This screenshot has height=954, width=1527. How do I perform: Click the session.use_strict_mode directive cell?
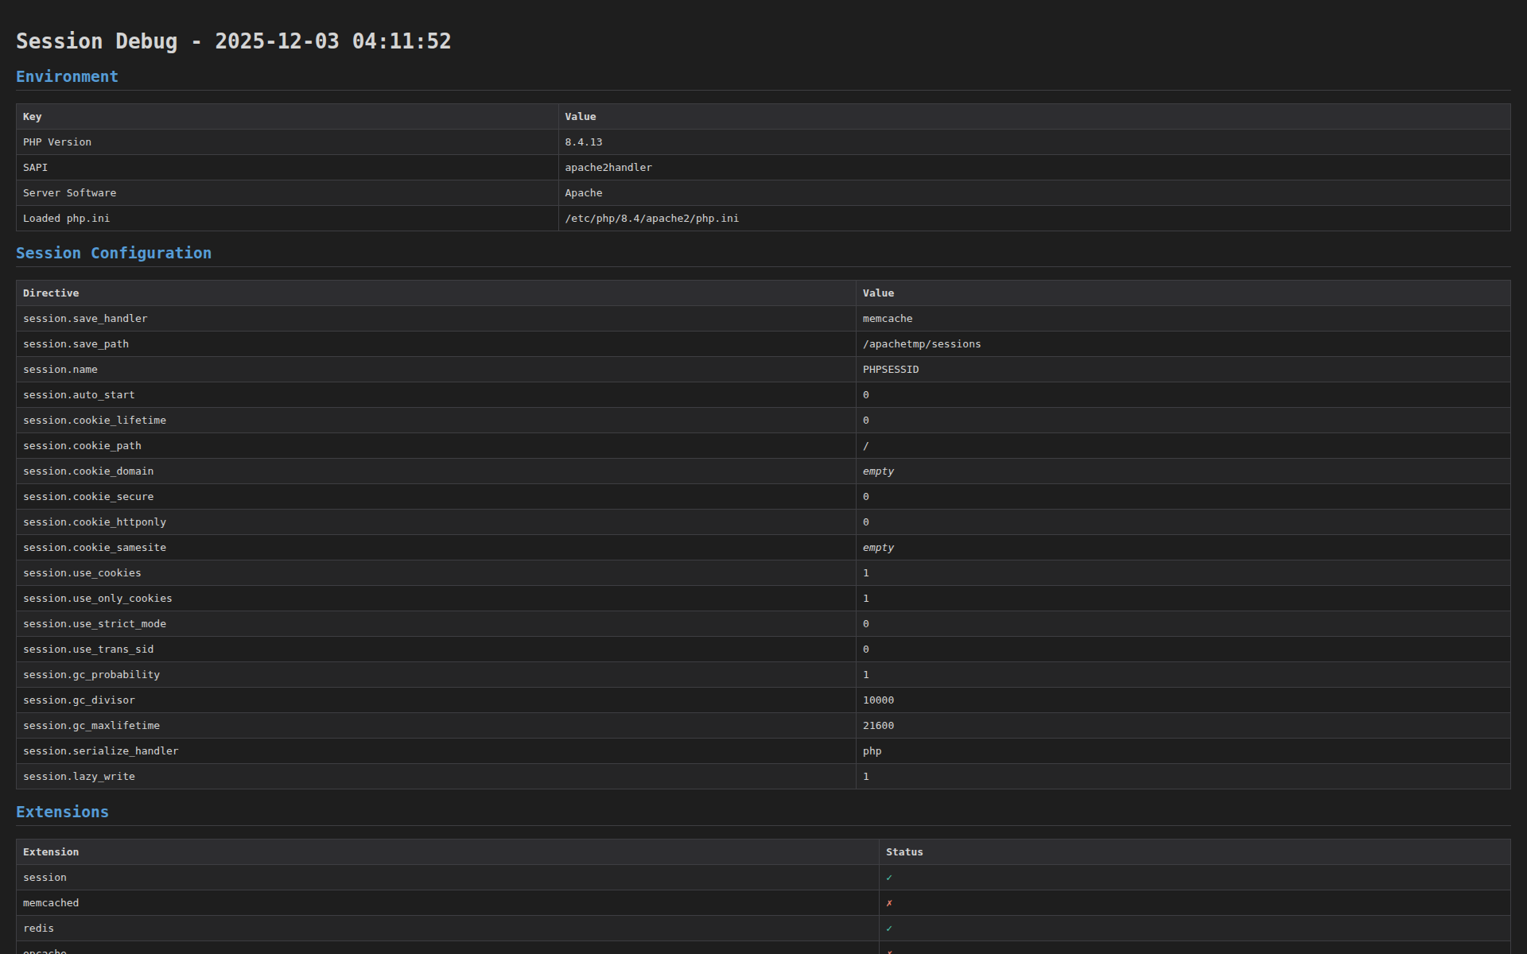point(95,624)
